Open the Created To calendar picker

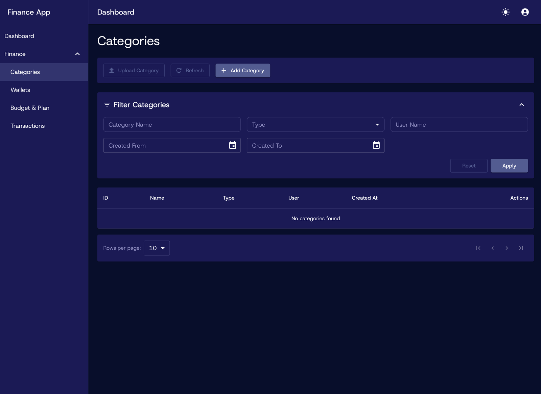point(376,145)
